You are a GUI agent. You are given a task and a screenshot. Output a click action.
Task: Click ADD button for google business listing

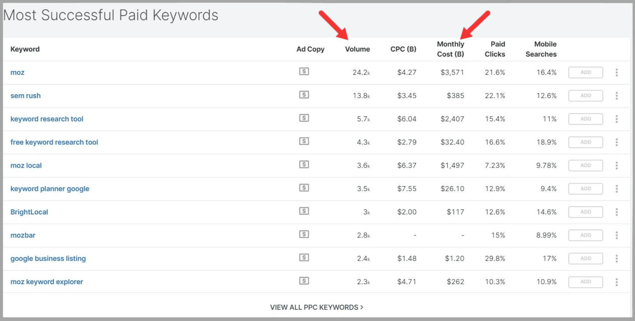coord(586,258)
